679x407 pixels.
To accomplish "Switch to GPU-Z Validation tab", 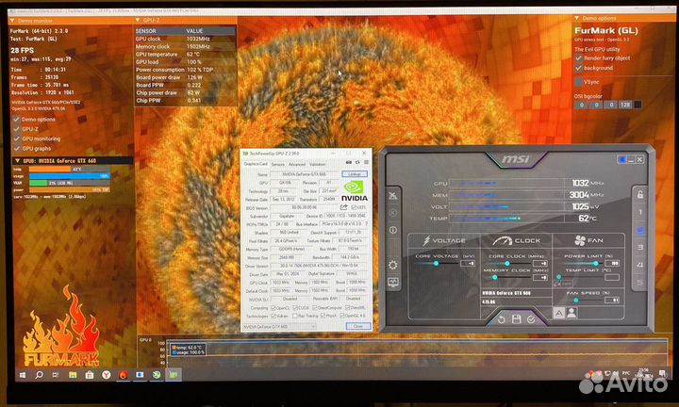I will (x=318, y=164).
